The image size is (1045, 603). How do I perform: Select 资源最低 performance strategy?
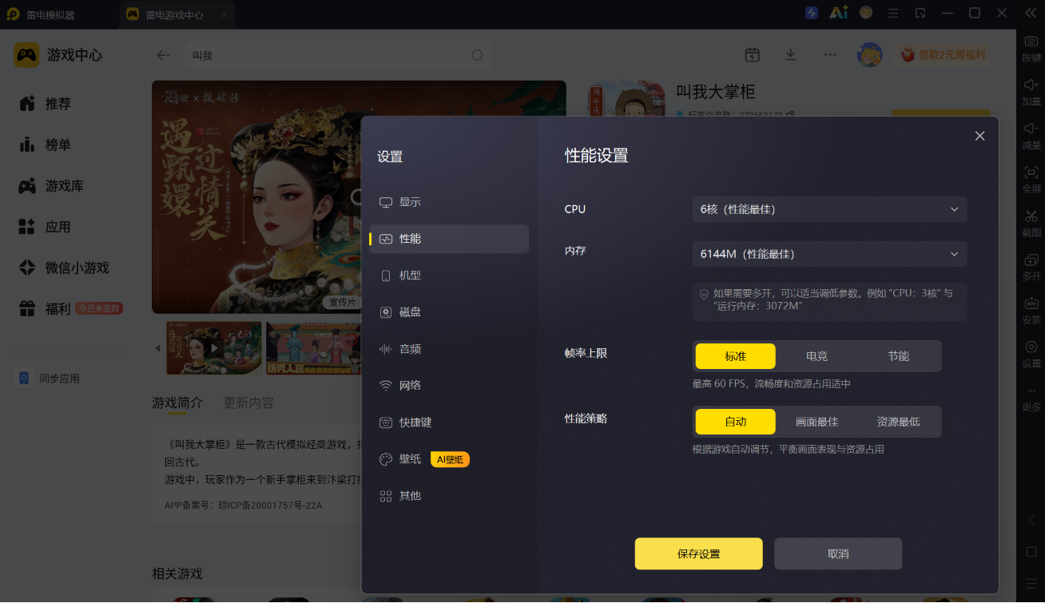coord(899,422)
